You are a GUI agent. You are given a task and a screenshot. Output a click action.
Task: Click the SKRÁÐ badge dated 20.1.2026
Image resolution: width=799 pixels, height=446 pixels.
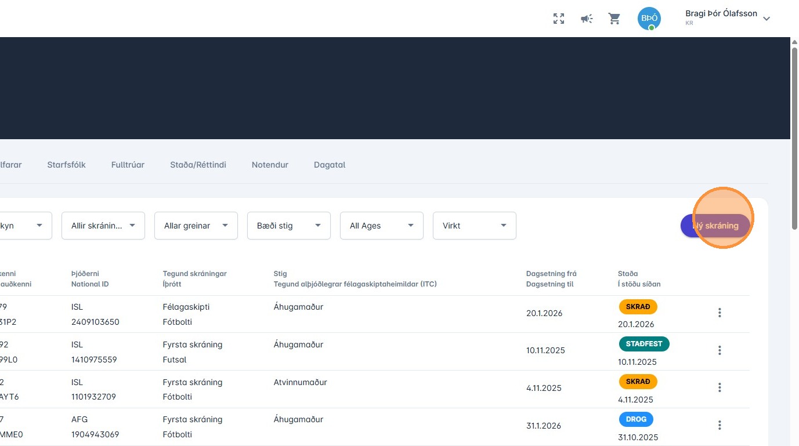[638, 306]
